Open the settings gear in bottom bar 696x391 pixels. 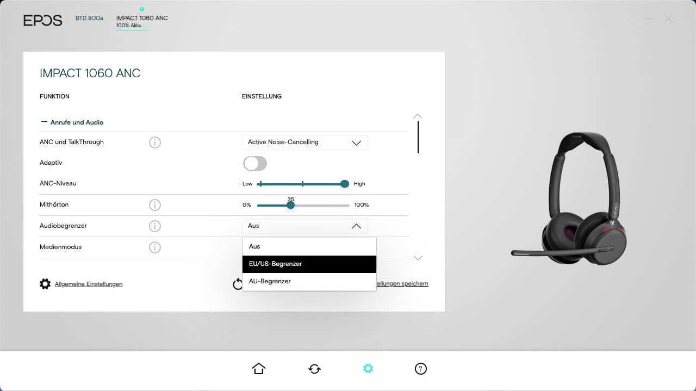pyautogui.click(x=368, y=369)
